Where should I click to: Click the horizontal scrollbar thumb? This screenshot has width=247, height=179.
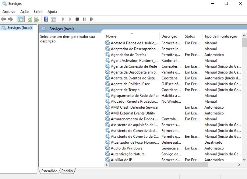[159, 165]
